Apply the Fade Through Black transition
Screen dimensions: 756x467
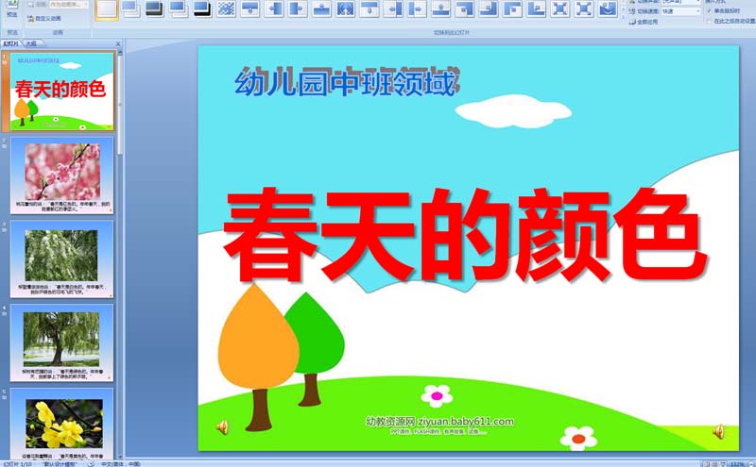[x=154, y=8]
